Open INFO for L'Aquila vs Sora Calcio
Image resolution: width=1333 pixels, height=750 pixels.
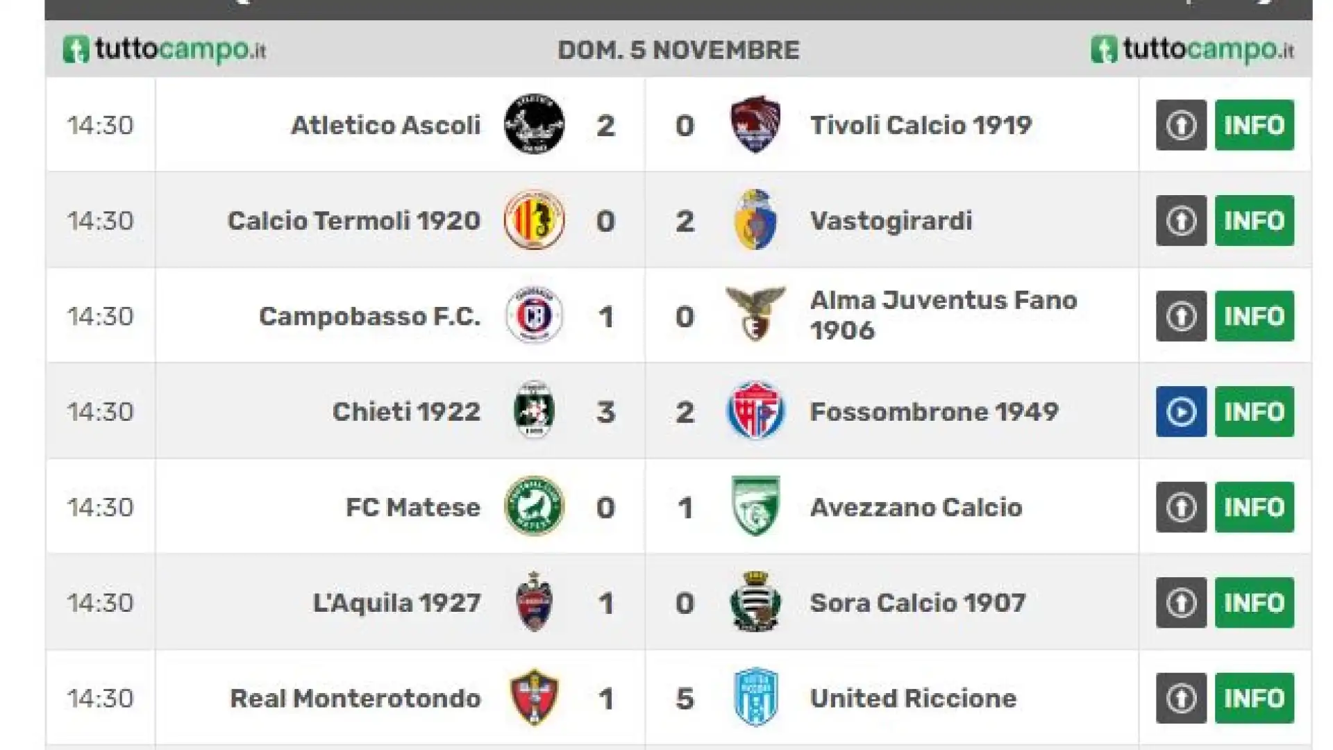[x=1255, y=602]
